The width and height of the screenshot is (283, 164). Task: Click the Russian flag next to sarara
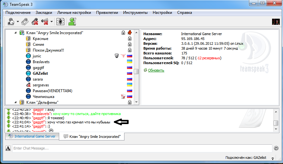[x=130, y=79]
